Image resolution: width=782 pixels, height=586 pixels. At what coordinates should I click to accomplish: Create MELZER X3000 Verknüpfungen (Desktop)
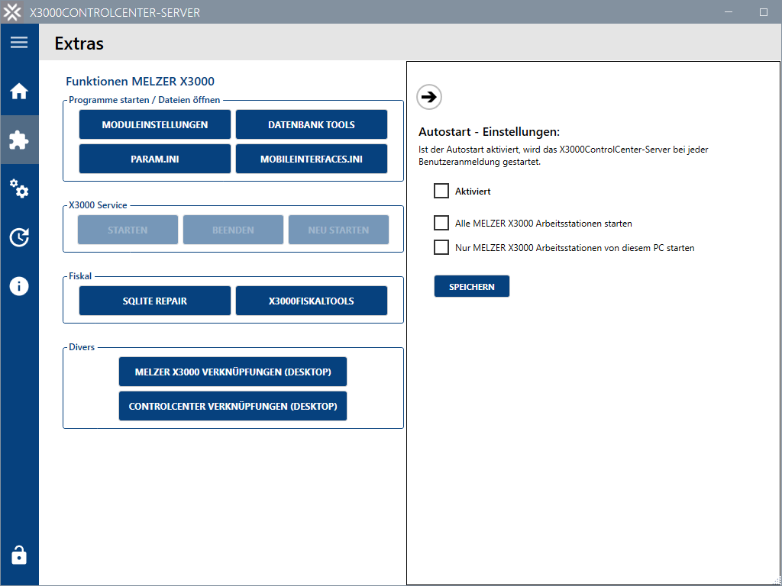tap(233, 372)
